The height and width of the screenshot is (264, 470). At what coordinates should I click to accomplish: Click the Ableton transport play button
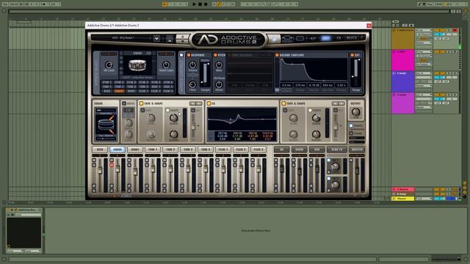click(194, 4)
